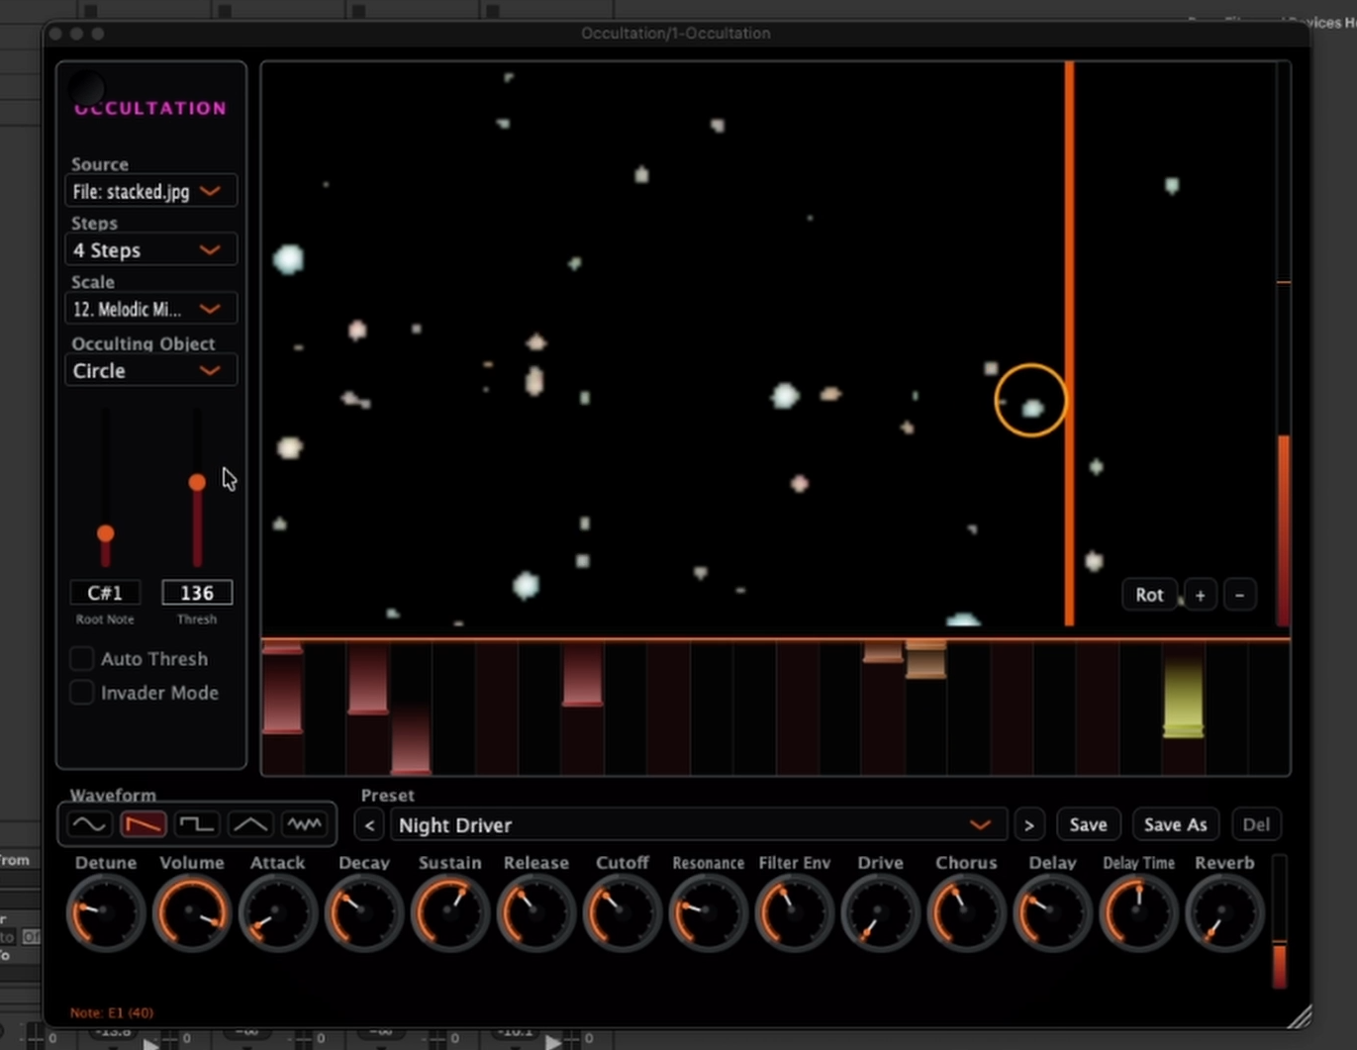Click the Thresh slider handle
The image size is (1357, 1050).
(197, 482)
